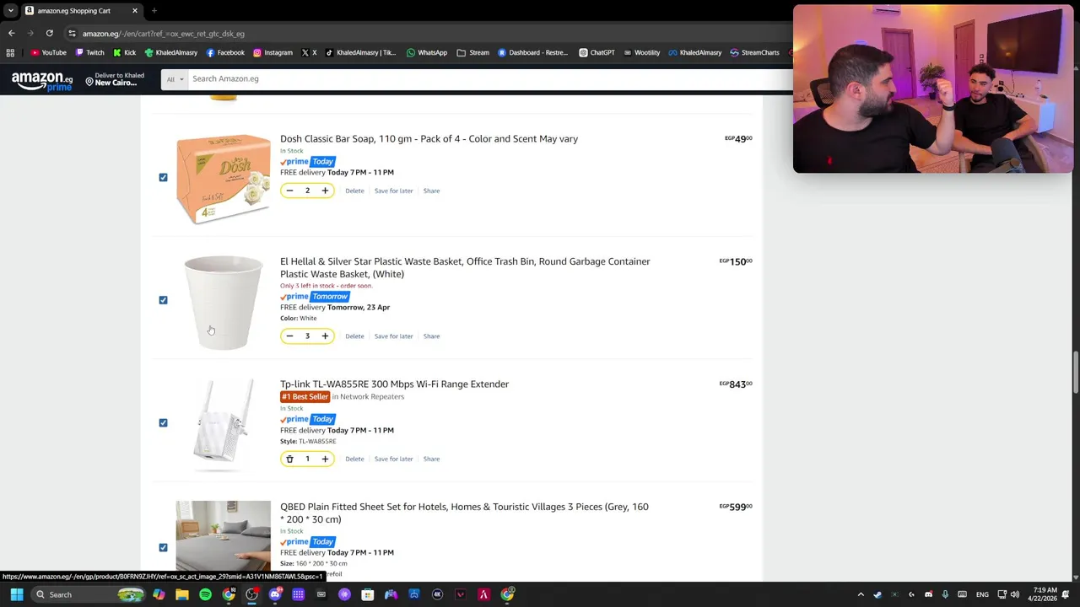Open Microsoft Store from the taskbar
The width and height of the screenshot is (1080, 607).
[x=368, y=594]
